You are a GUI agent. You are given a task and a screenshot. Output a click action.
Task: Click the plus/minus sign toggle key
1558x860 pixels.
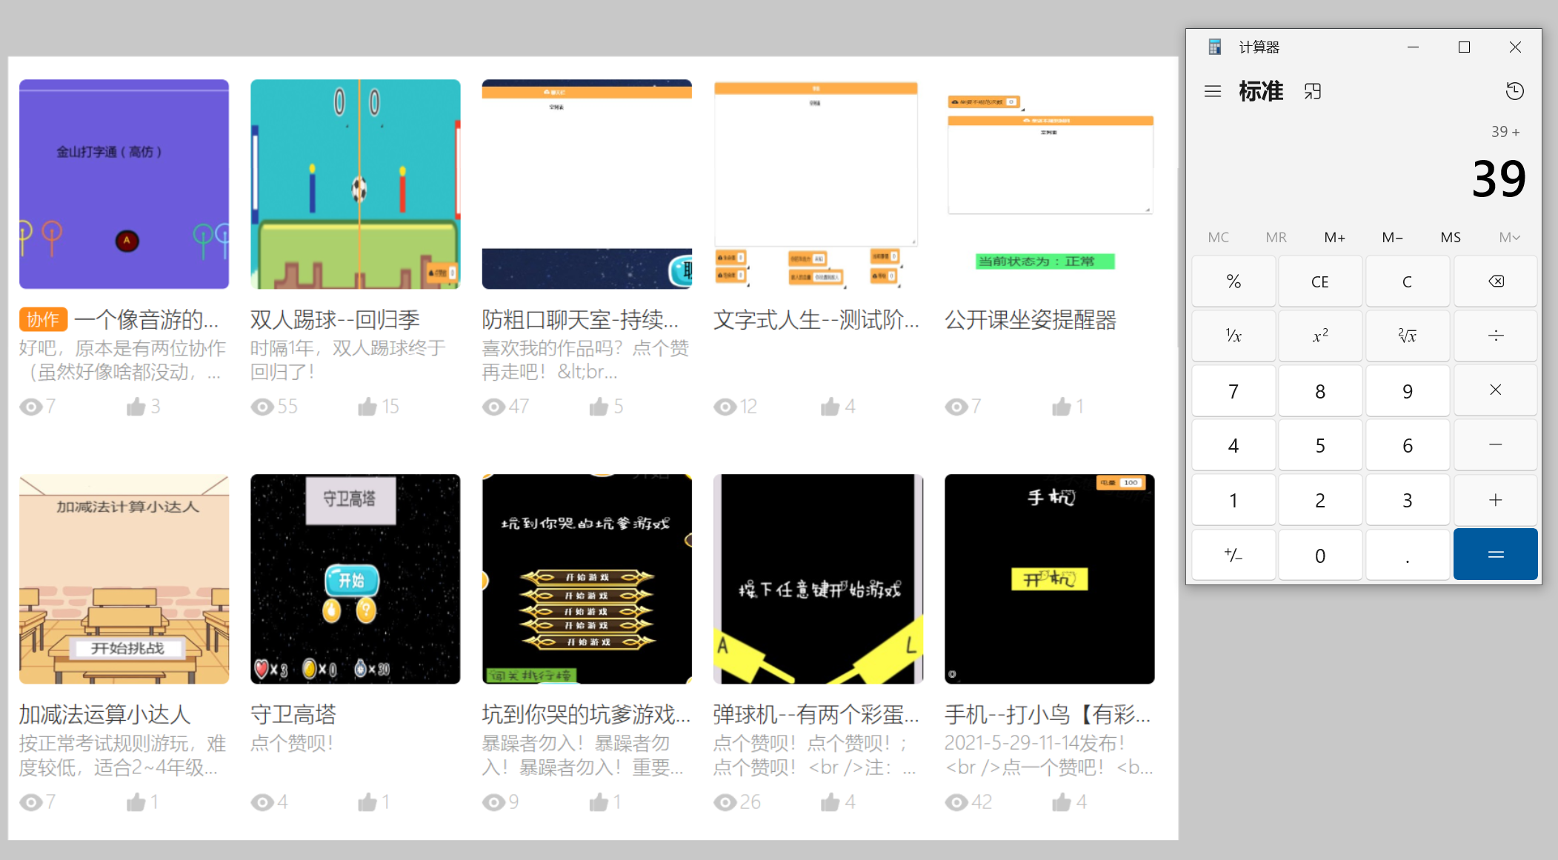[x=1234, y=555]
